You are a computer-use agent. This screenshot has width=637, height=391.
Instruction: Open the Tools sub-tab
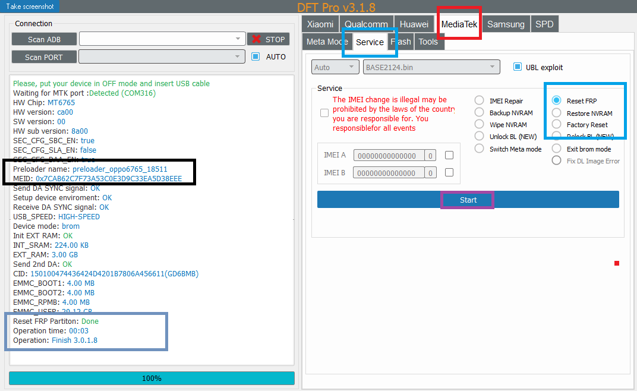pos(428,42)
